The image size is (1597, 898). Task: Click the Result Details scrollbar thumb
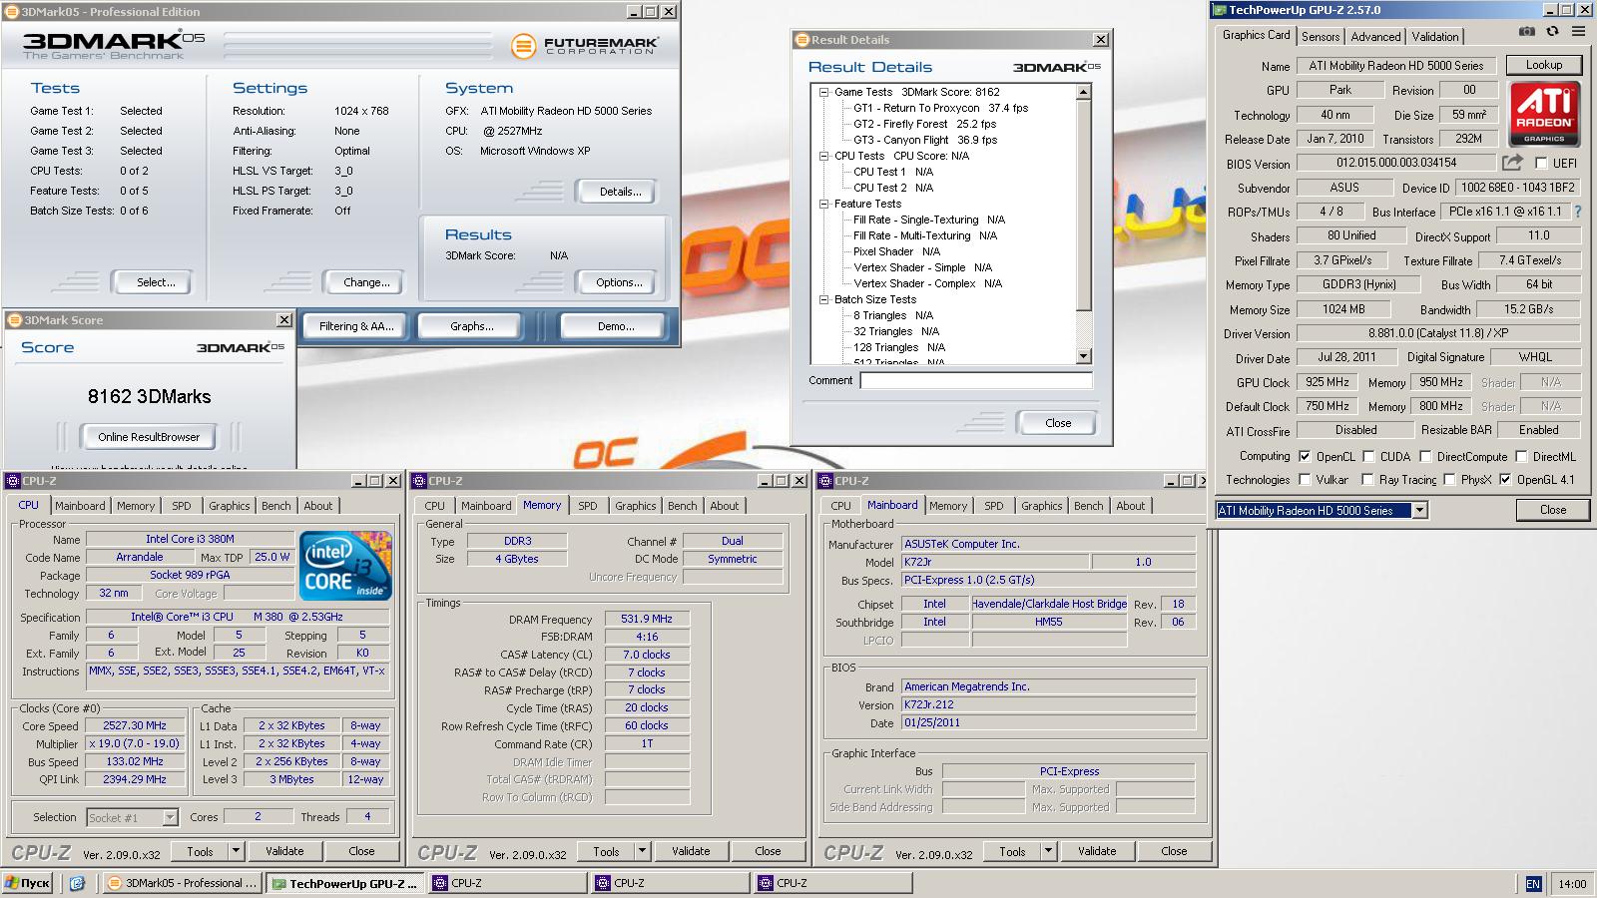(1084, 206)
